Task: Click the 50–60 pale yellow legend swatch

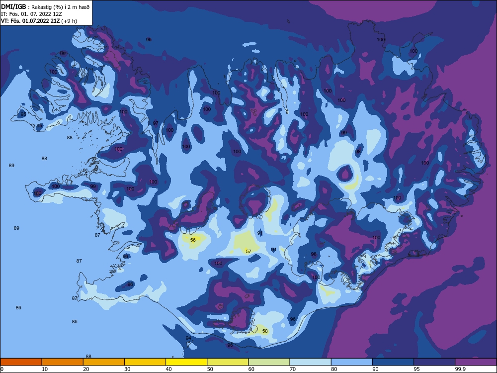Action: point(228,362)
